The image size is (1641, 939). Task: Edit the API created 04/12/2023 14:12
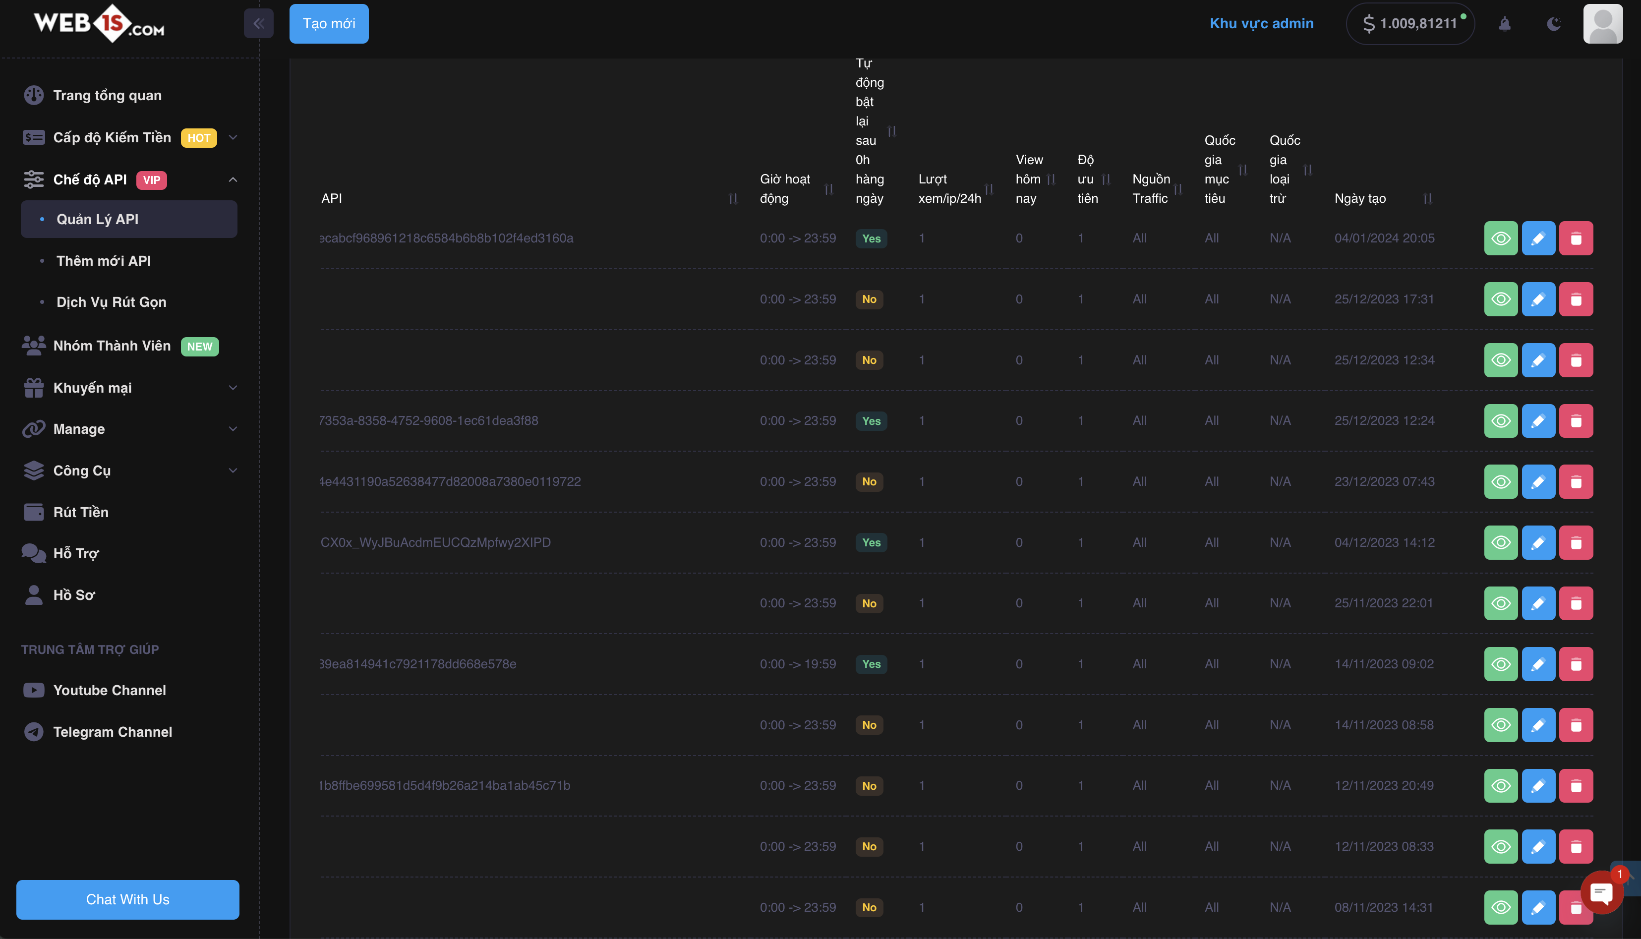pyautogui.click(x=1538, y=542)
